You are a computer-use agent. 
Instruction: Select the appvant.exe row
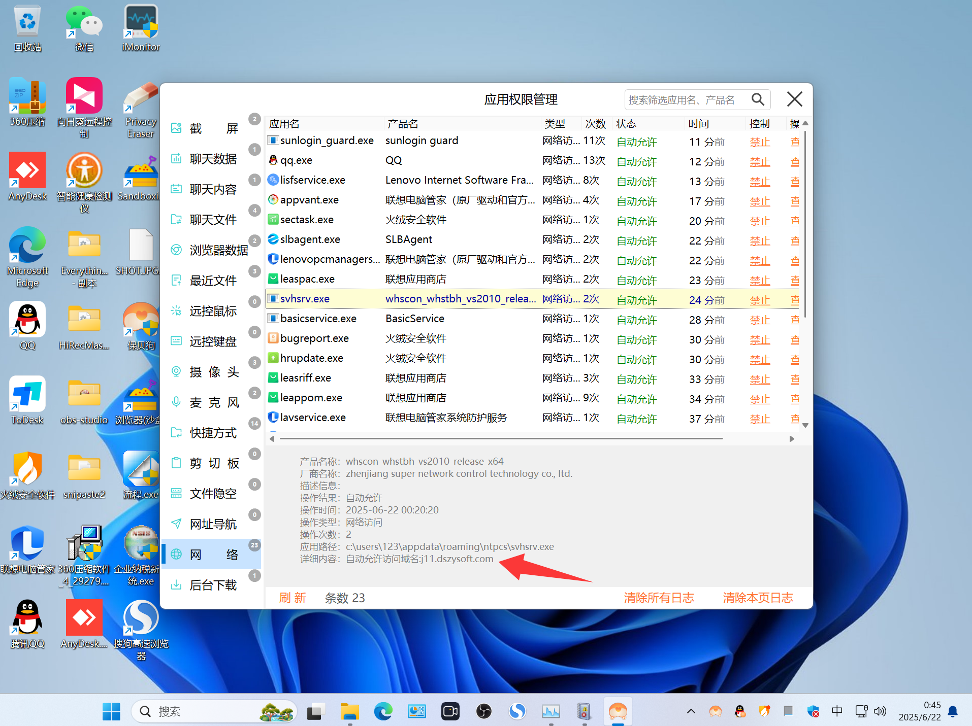pos(532,200)
